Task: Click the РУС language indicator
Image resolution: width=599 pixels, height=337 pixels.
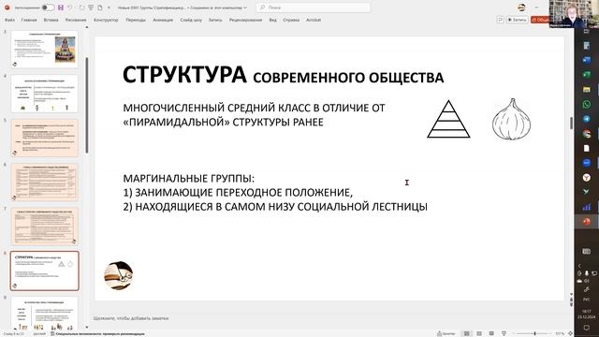Action: coord(587,300)
